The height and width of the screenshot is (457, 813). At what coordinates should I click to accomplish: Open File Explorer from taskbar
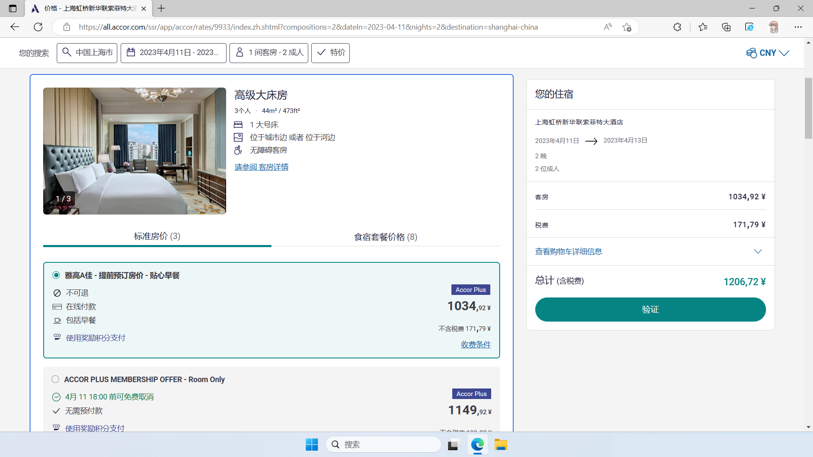[x=501, y=445]
